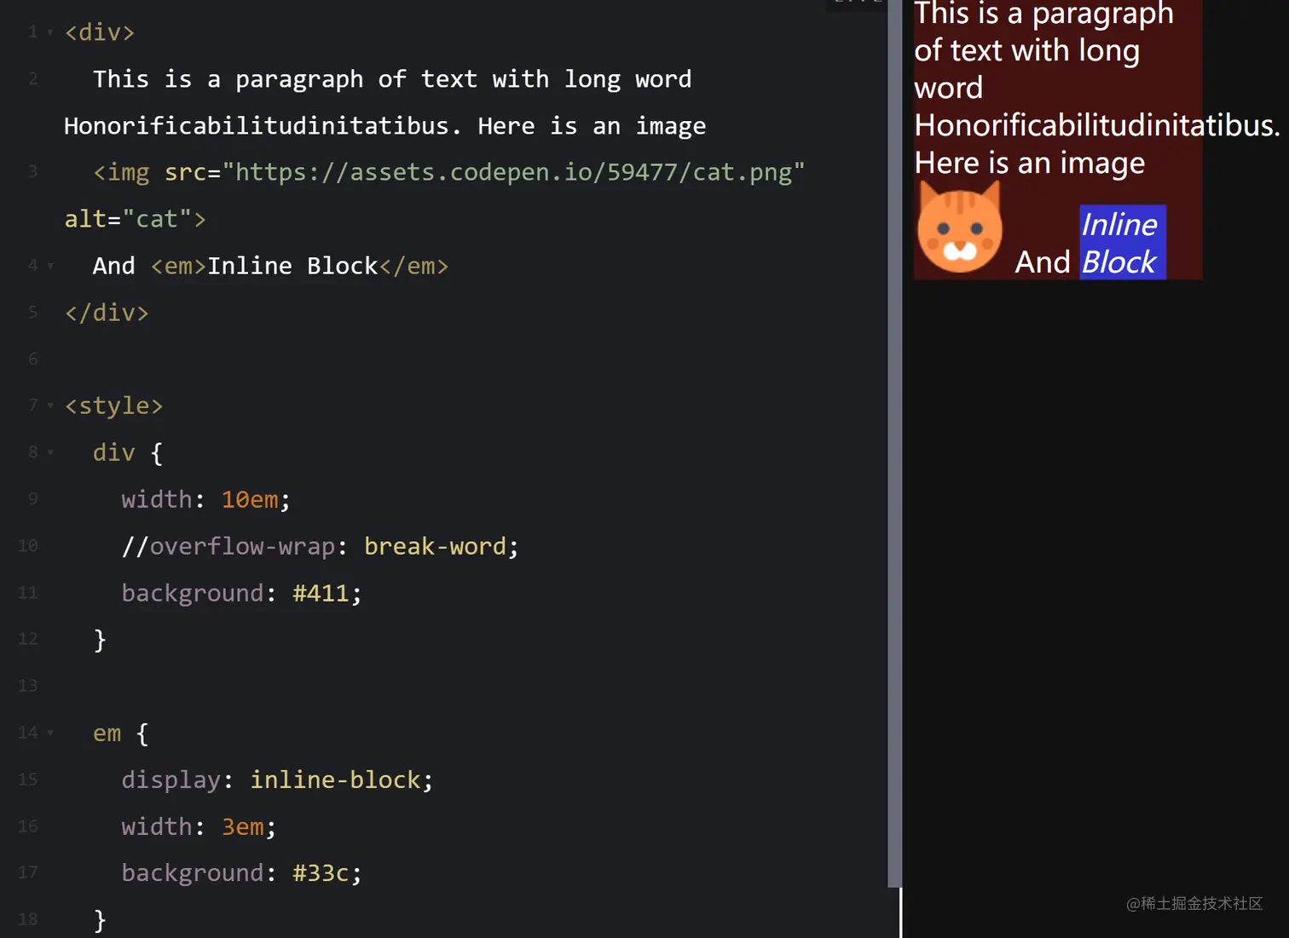The width and height of the screenshot is (1289, 938).
Task: Click the <style> tag on line 7
Action: pyautogui.click(x=113, y=406)
